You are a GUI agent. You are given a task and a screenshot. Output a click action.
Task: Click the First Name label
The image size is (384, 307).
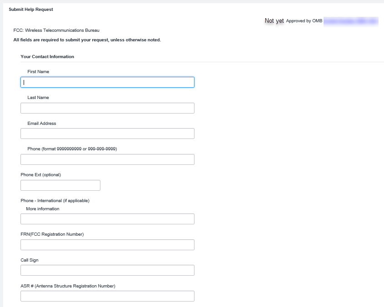(38, 72)
